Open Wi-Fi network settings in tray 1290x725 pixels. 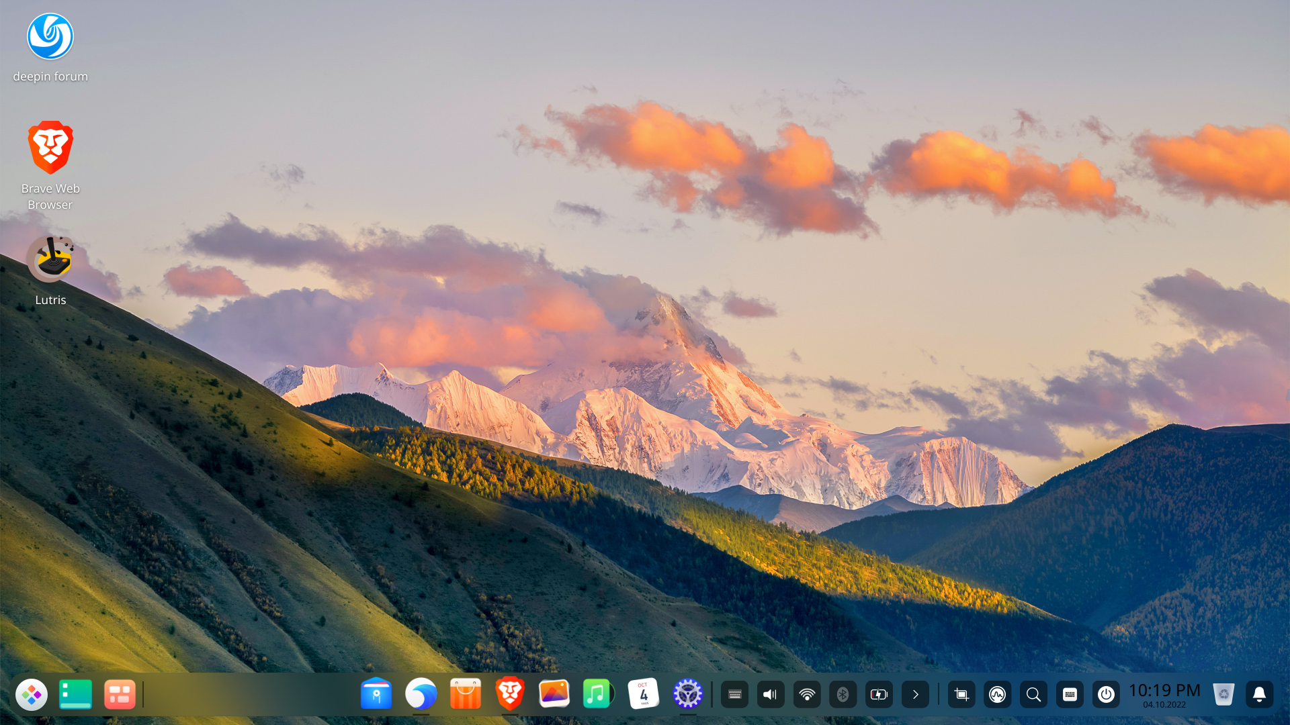(807, 695)
